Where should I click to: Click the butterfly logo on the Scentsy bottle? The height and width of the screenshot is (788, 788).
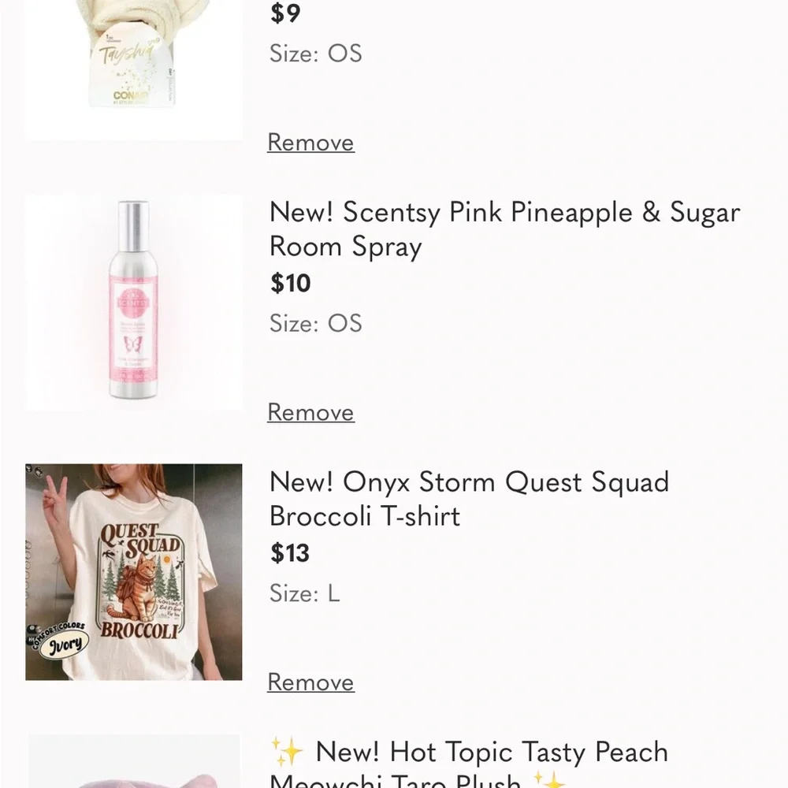coord(132,344)
